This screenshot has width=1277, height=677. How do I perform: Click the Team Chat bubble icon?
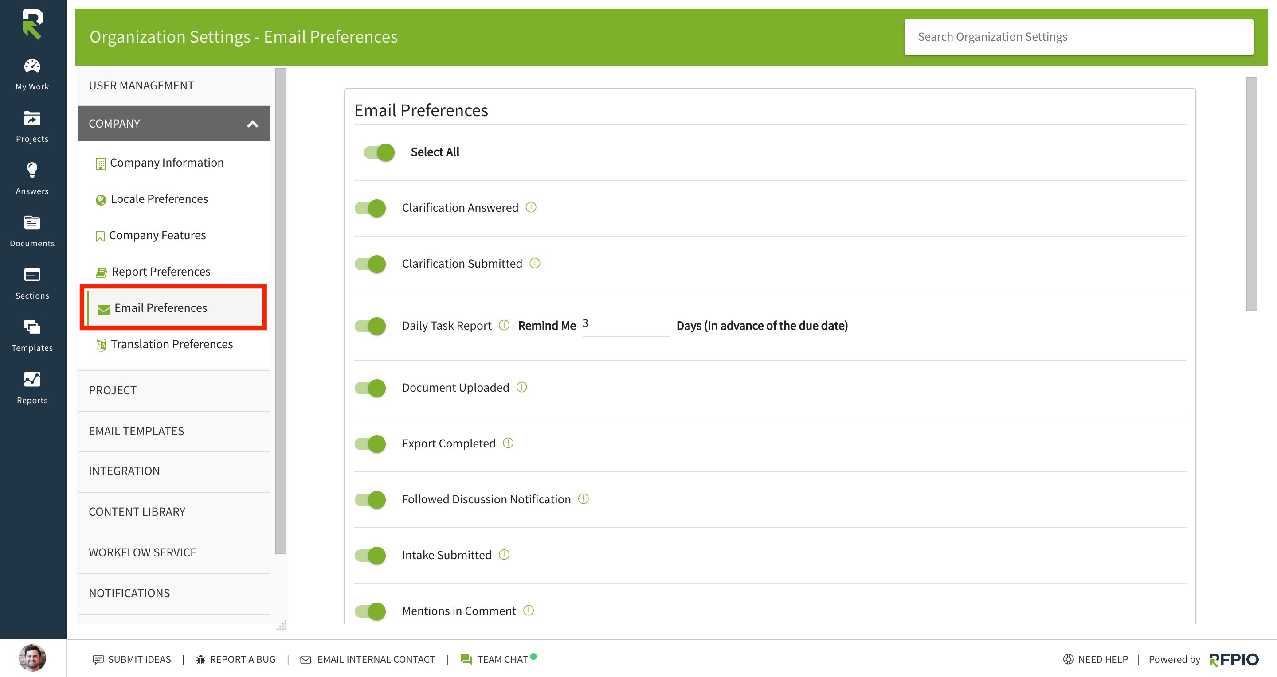[x=466, y=659]
